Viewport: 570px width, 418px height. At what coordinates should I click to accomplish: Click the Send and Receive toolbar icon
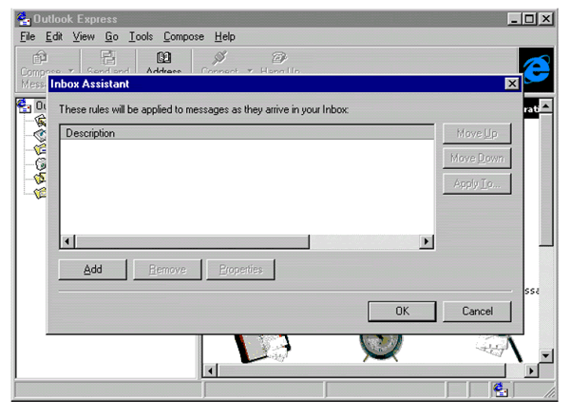(x=108, y=57)
